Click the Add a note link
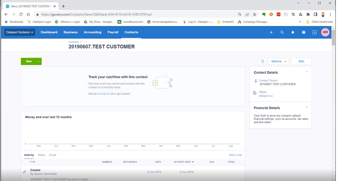Image resolution: width=337 pixels, height=181 pixels. coord(235,155)
